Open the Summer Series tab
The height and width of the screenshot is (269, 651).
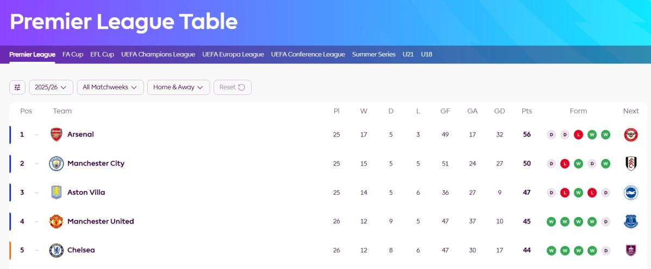point(374,54)
